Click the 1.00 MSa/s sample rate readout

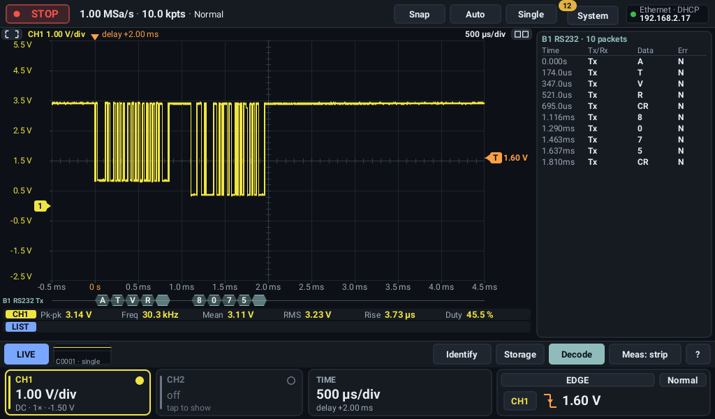pos(107,14)
